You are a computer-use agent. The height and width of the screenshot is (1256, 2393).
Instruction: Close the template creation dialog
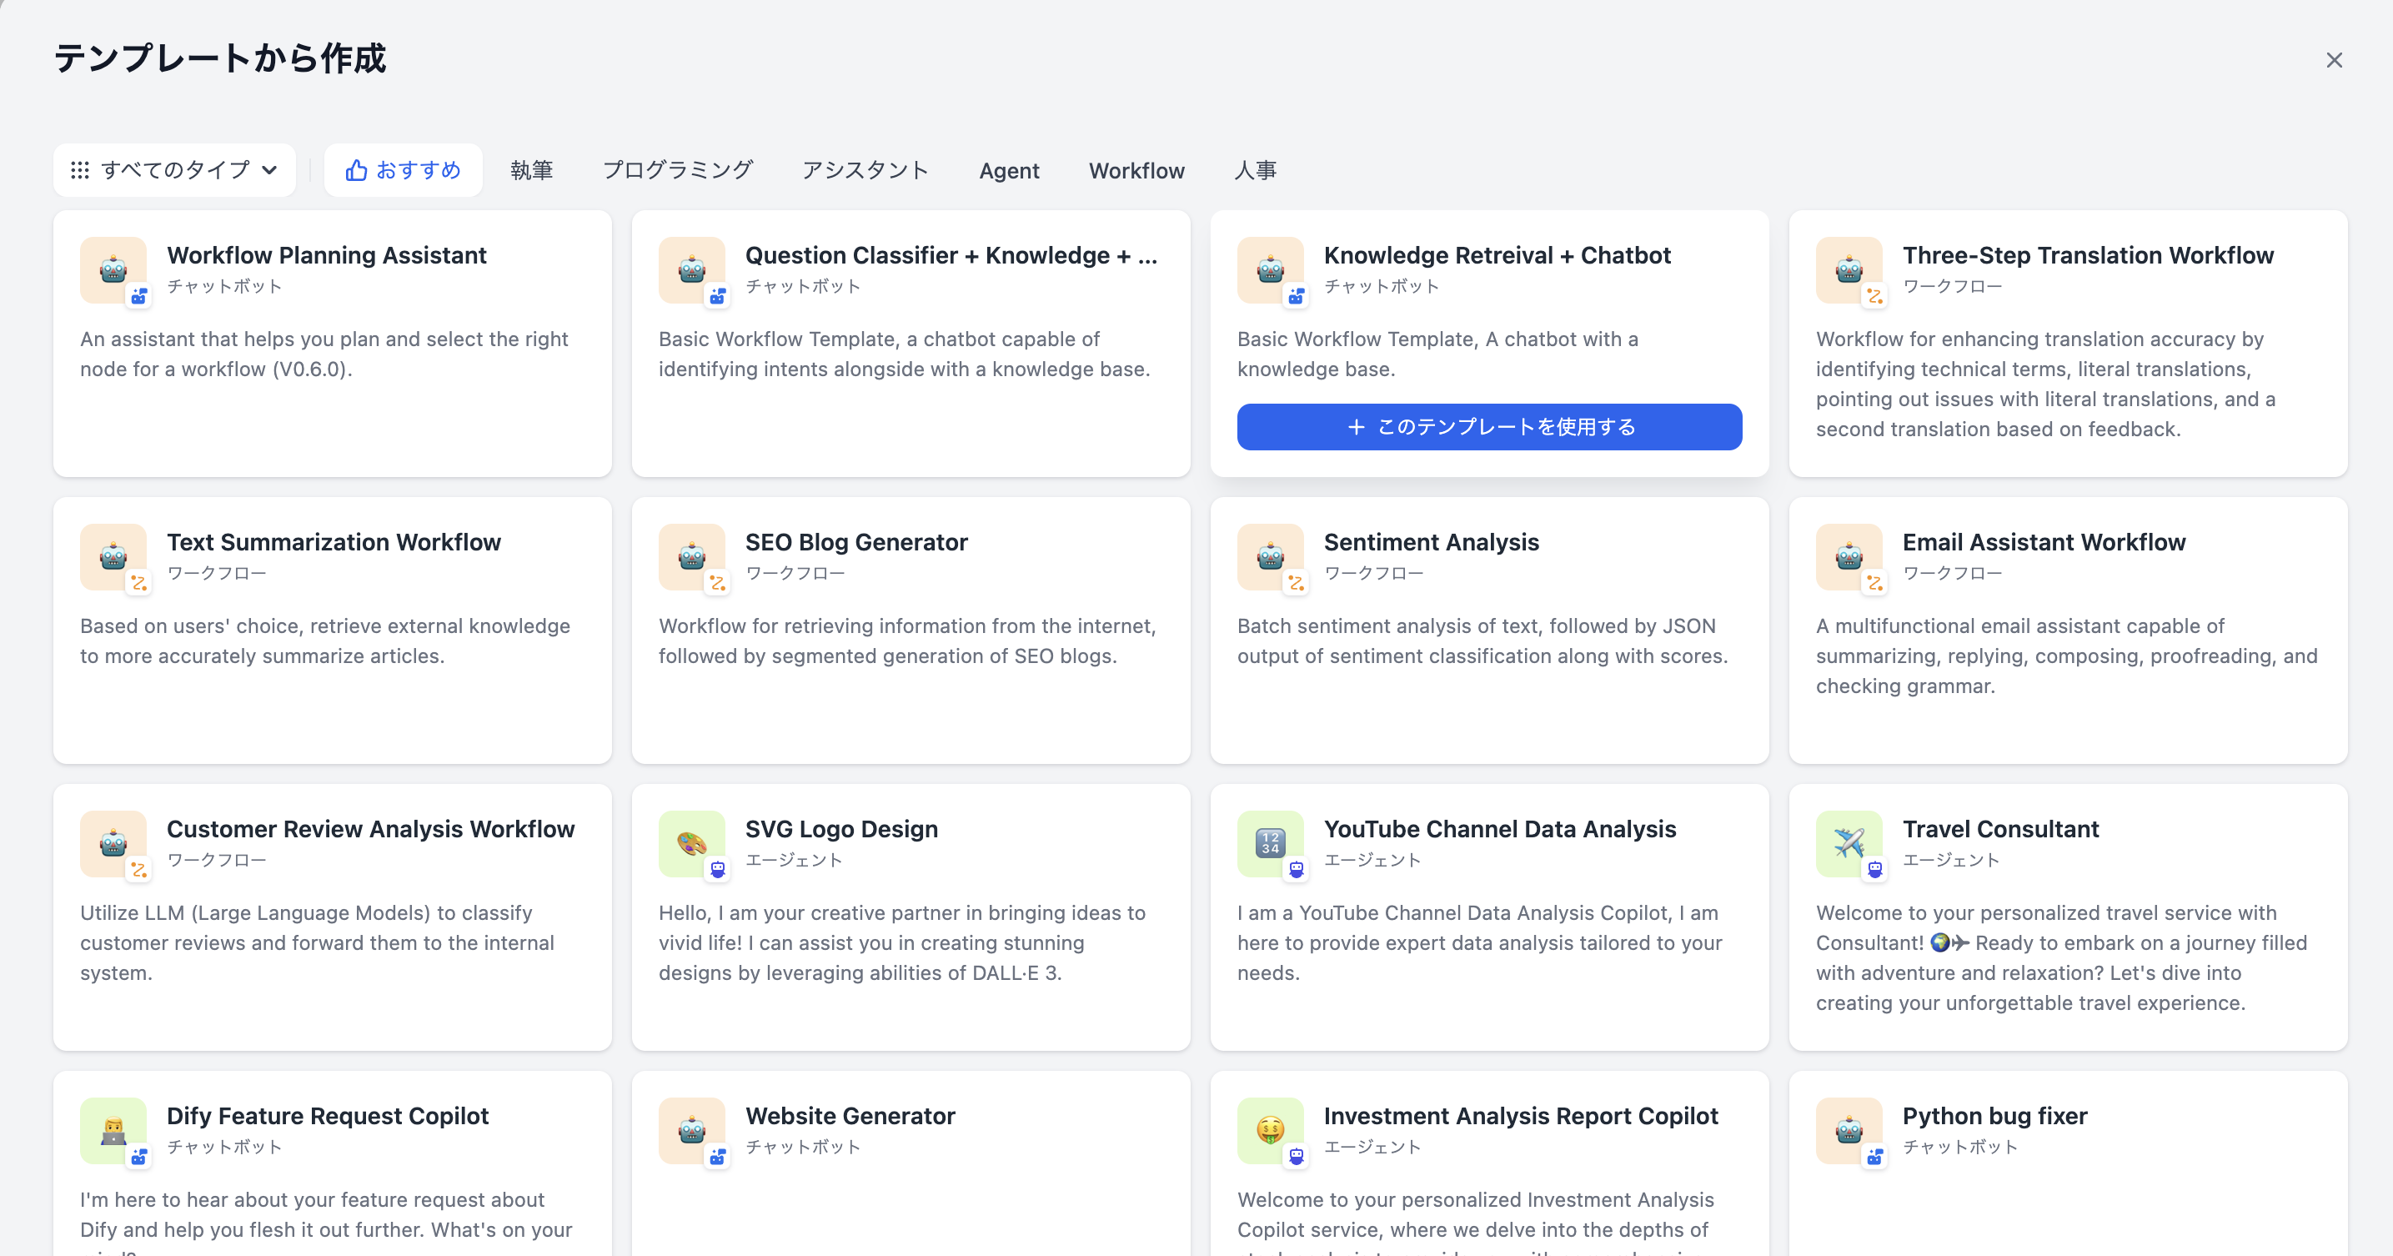pos(2334,60)
